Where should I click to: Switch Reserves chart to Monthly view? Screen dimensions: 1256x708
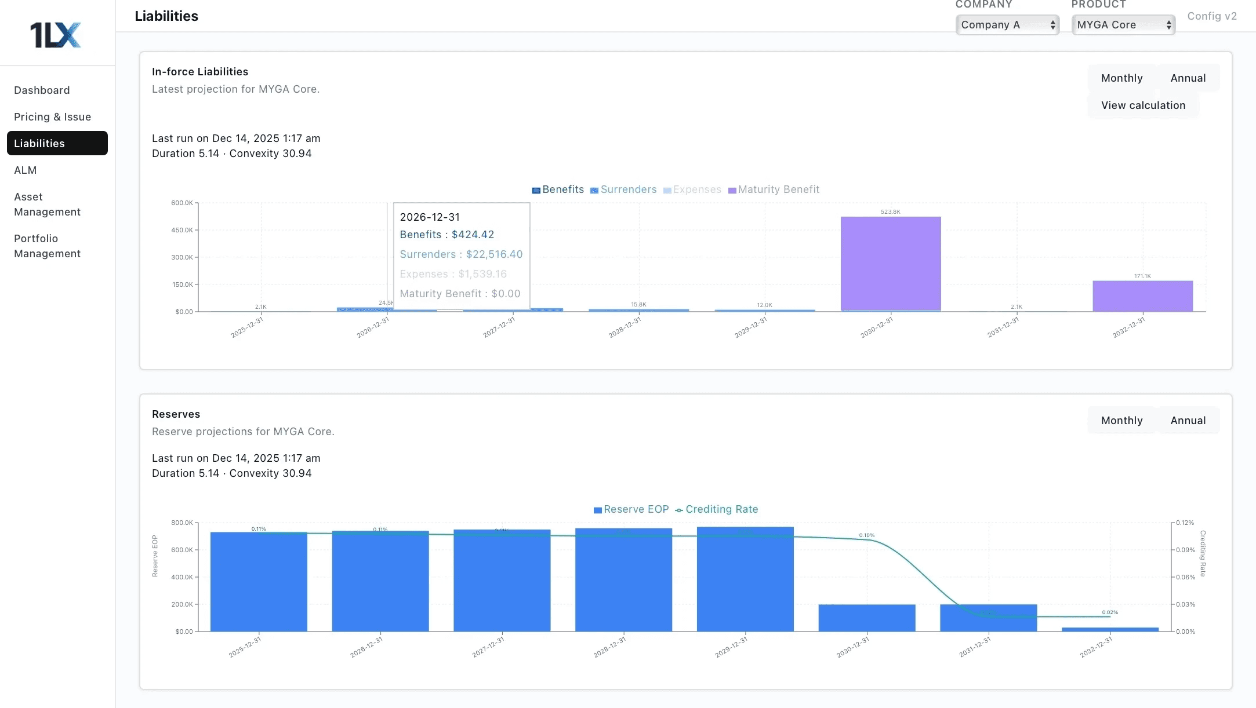point(1121,420)
